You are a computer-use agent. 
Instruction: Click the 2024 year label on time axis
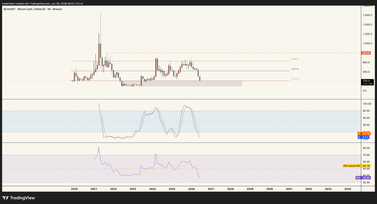pyautogui.click(x=152, y=189)
